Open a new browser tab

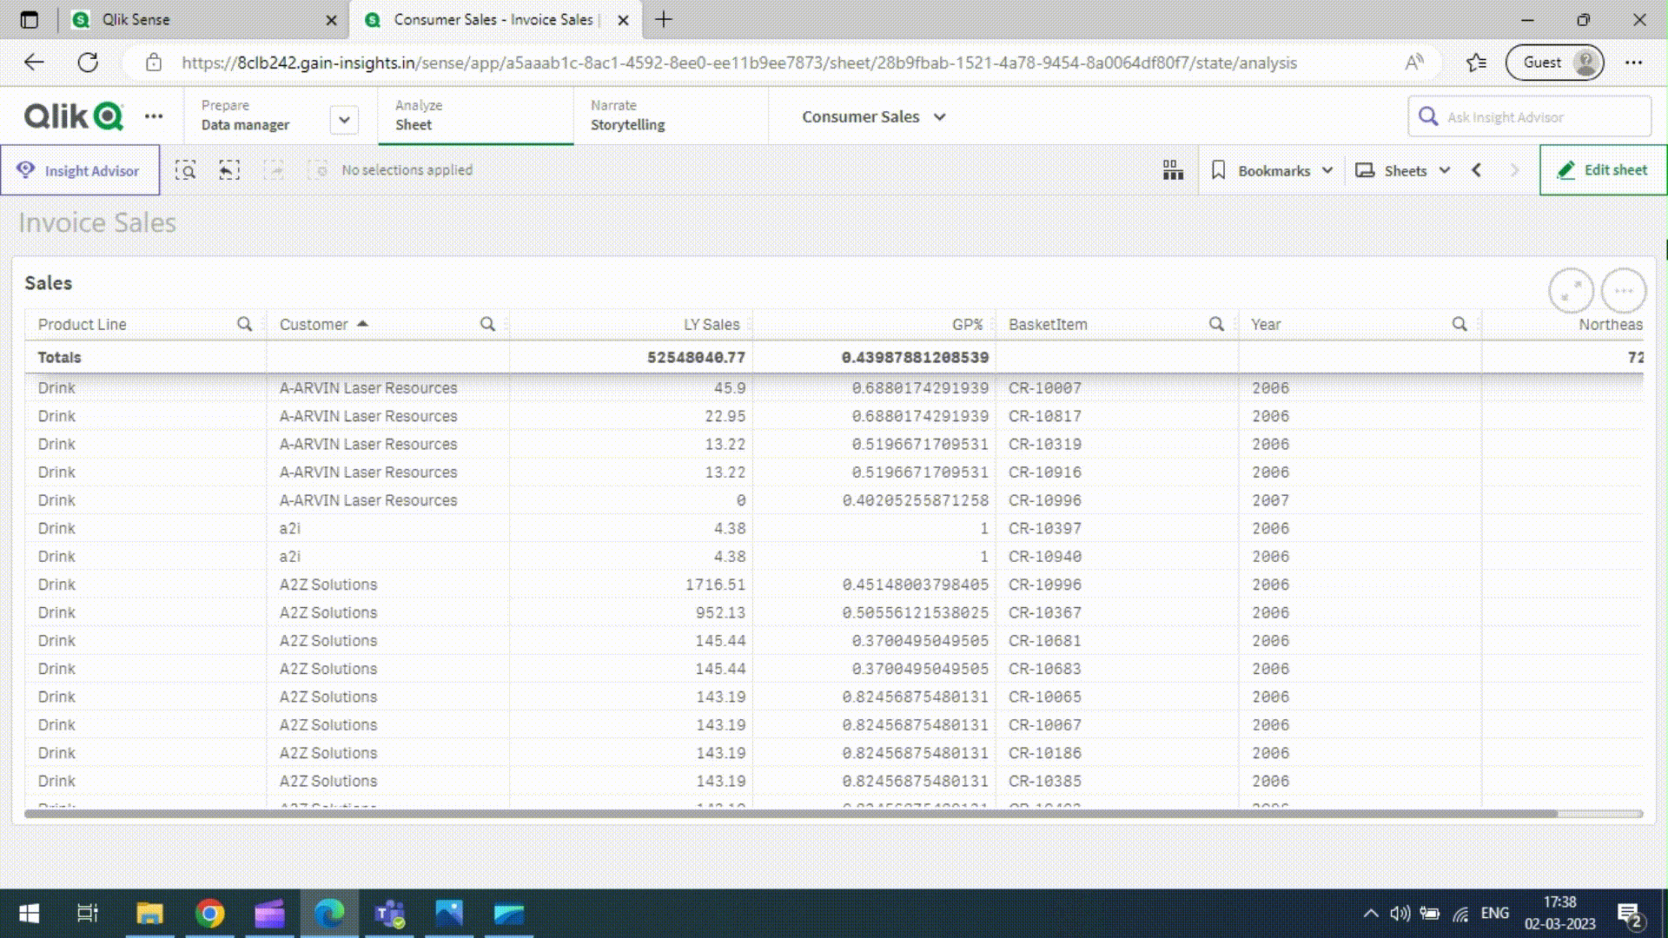(x=664, y=19)
